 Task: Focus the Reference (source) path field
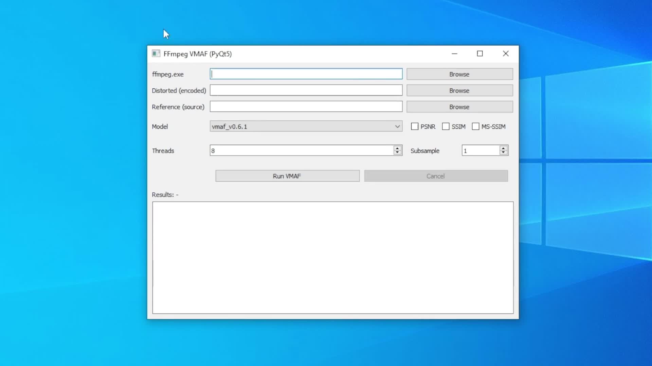[x=306, y=106]
